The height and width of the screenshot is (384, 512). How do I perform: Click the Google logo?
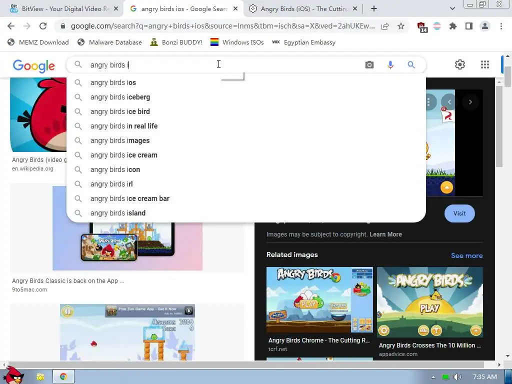pos(34,65)
